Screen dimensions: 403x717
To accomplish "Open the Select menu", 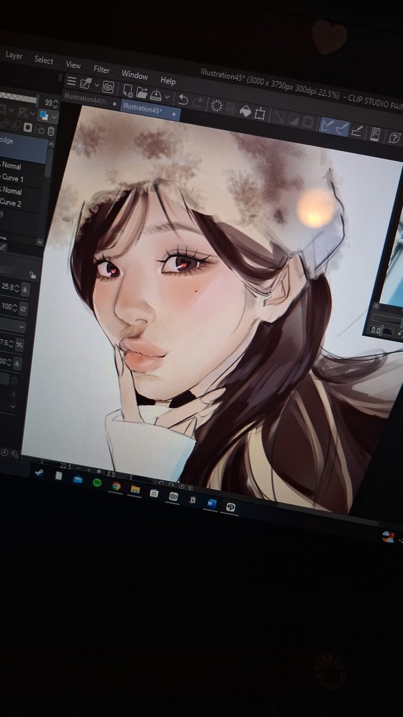I will (x=44, y=60).
